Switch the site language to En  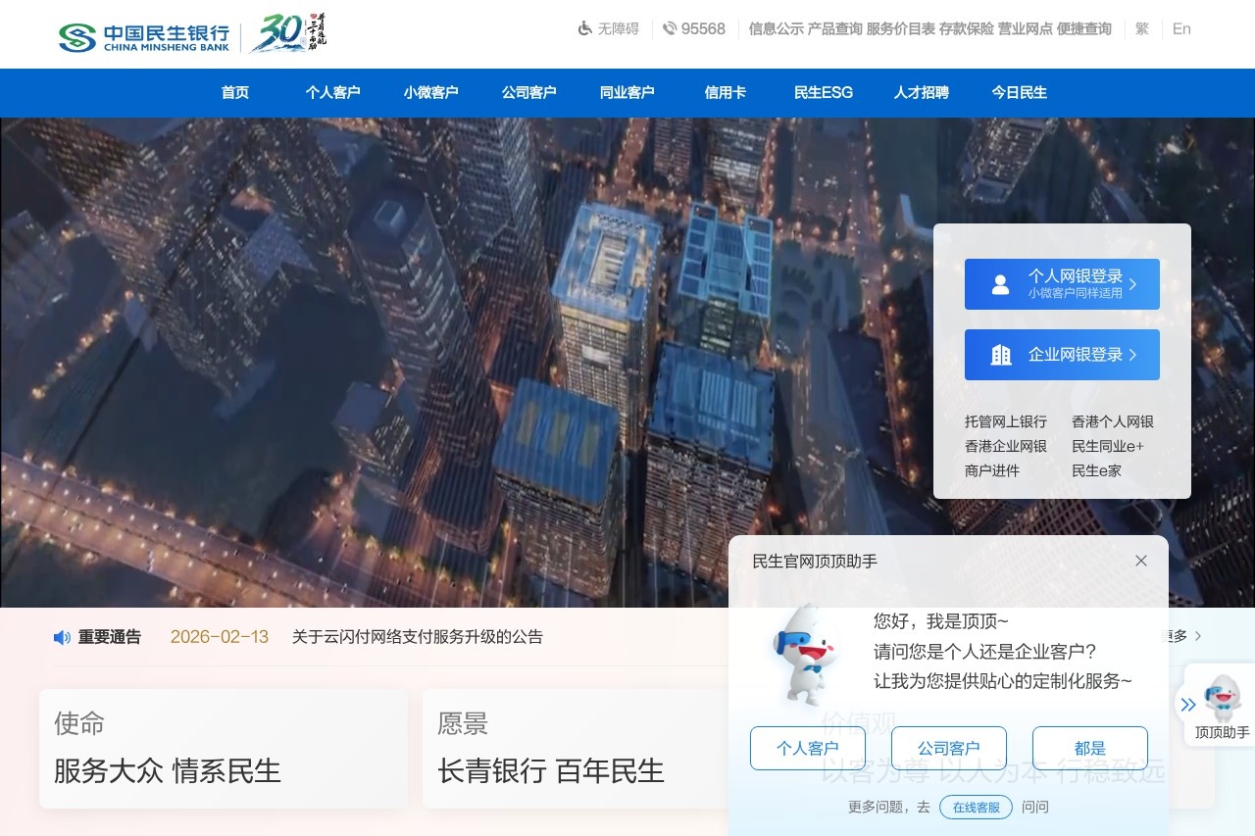coord(1181,28)
